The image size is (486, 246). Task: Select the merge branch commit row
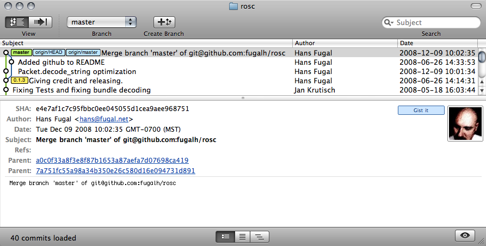pos(239,53)
